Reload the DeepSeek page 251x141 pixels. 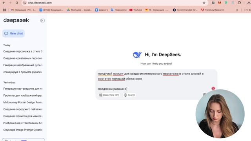tap(17, 3)
